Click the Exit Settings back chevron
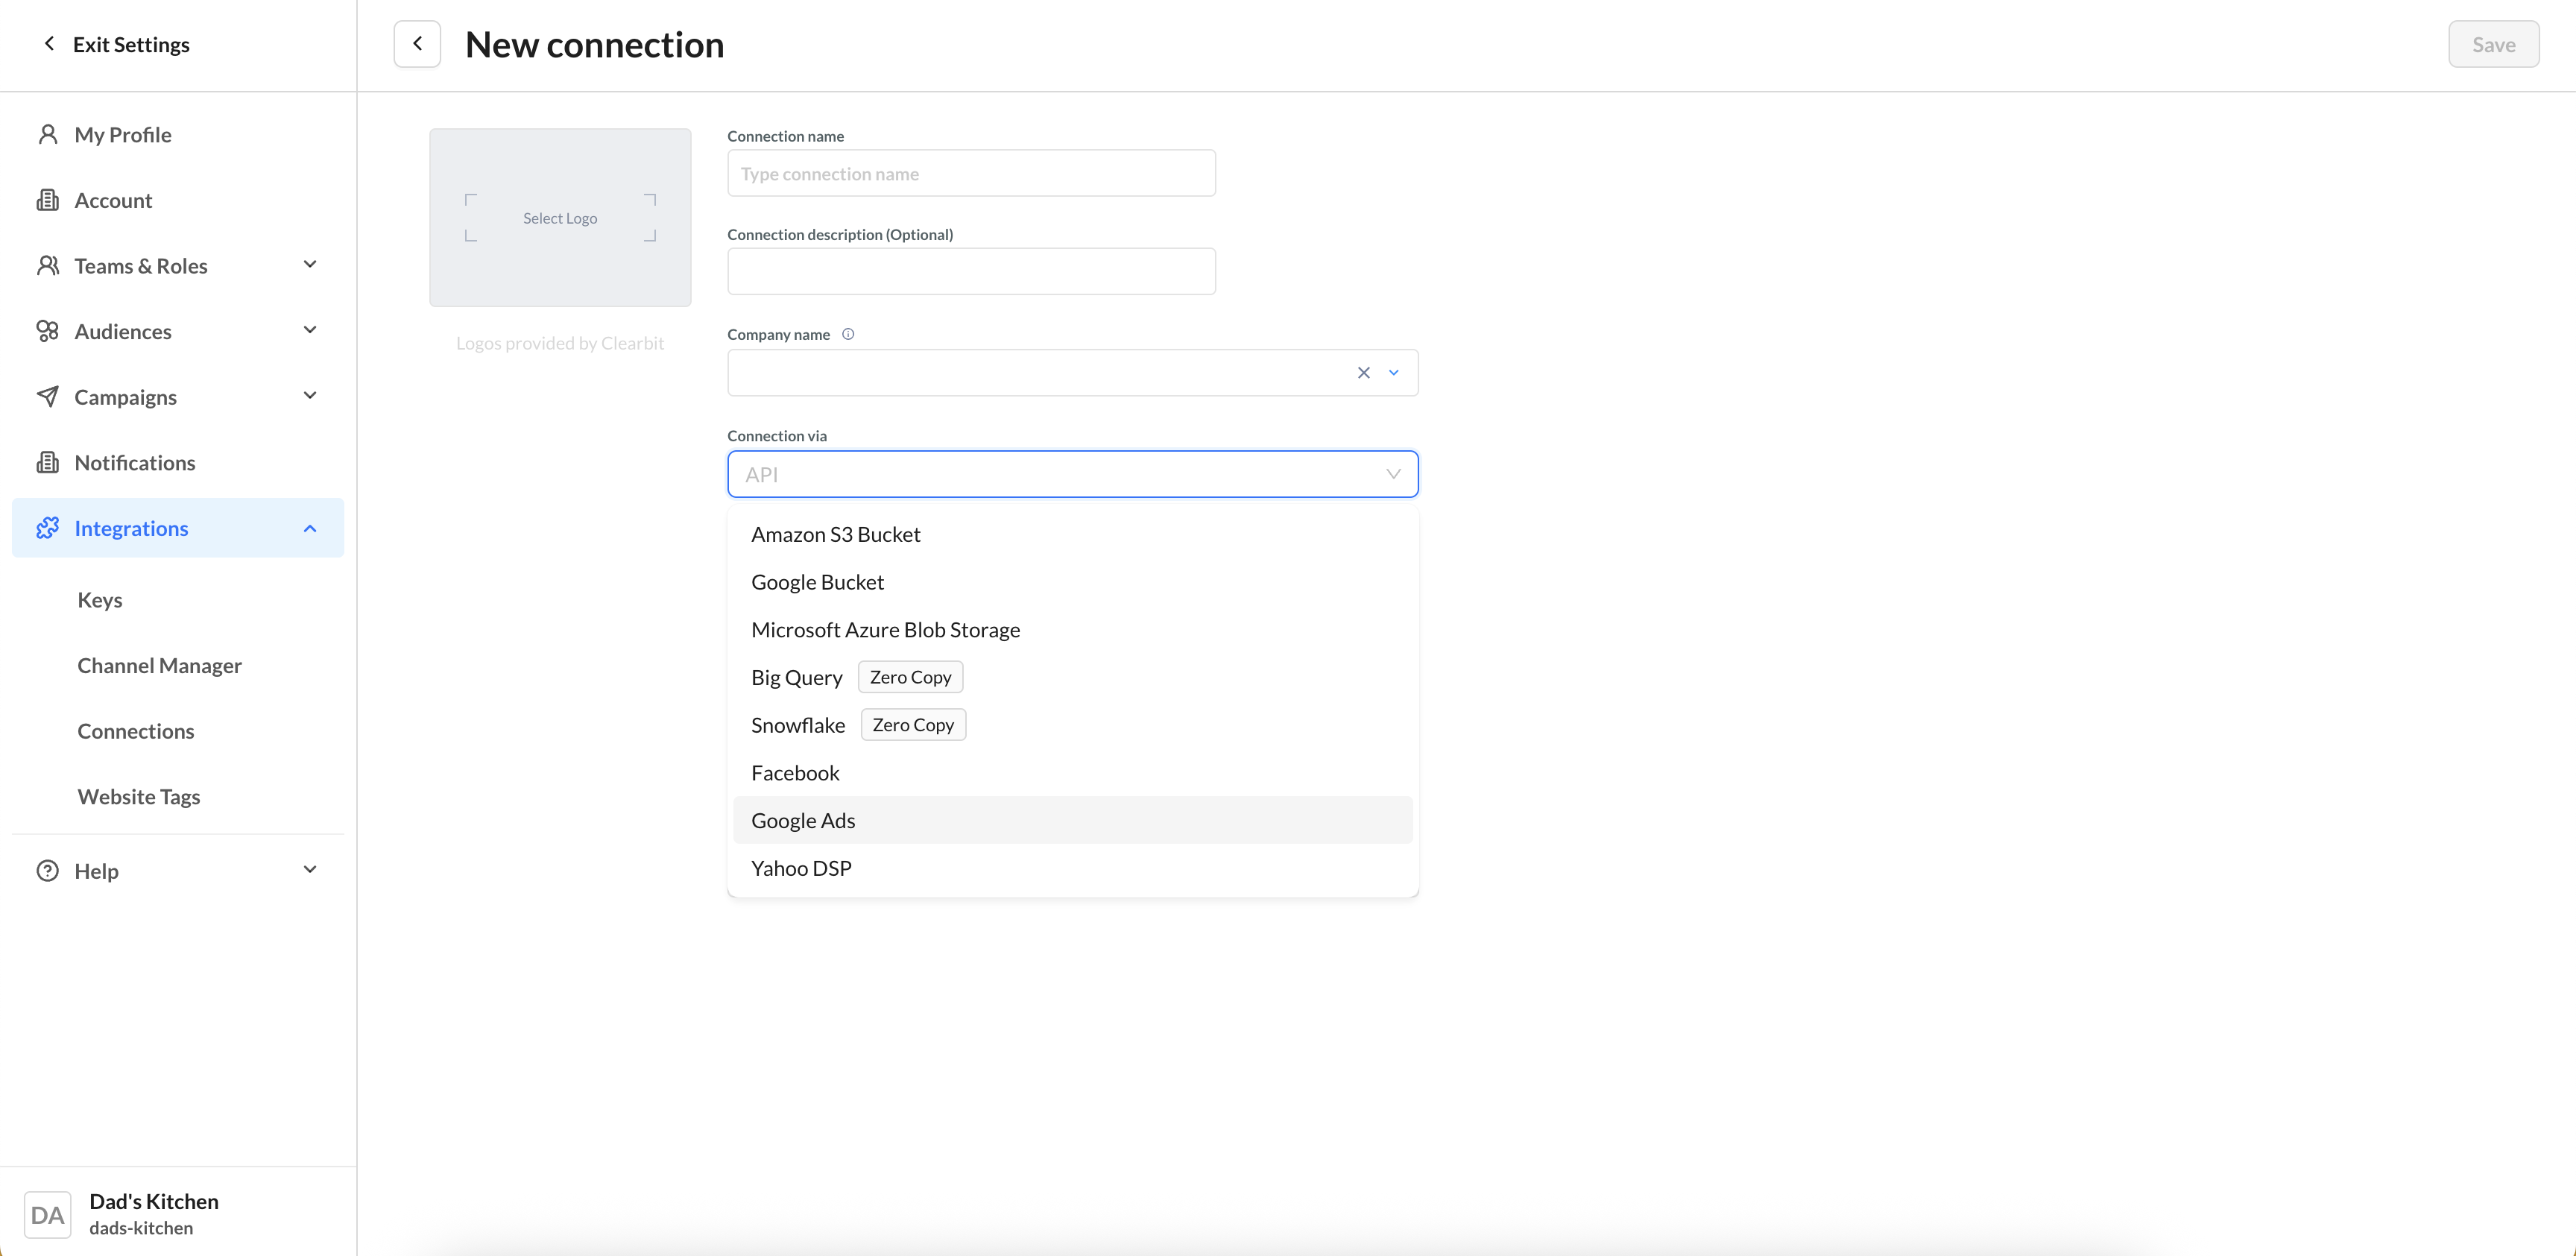The height and width of the screenshot is (1256, 2576). (49, 44)
